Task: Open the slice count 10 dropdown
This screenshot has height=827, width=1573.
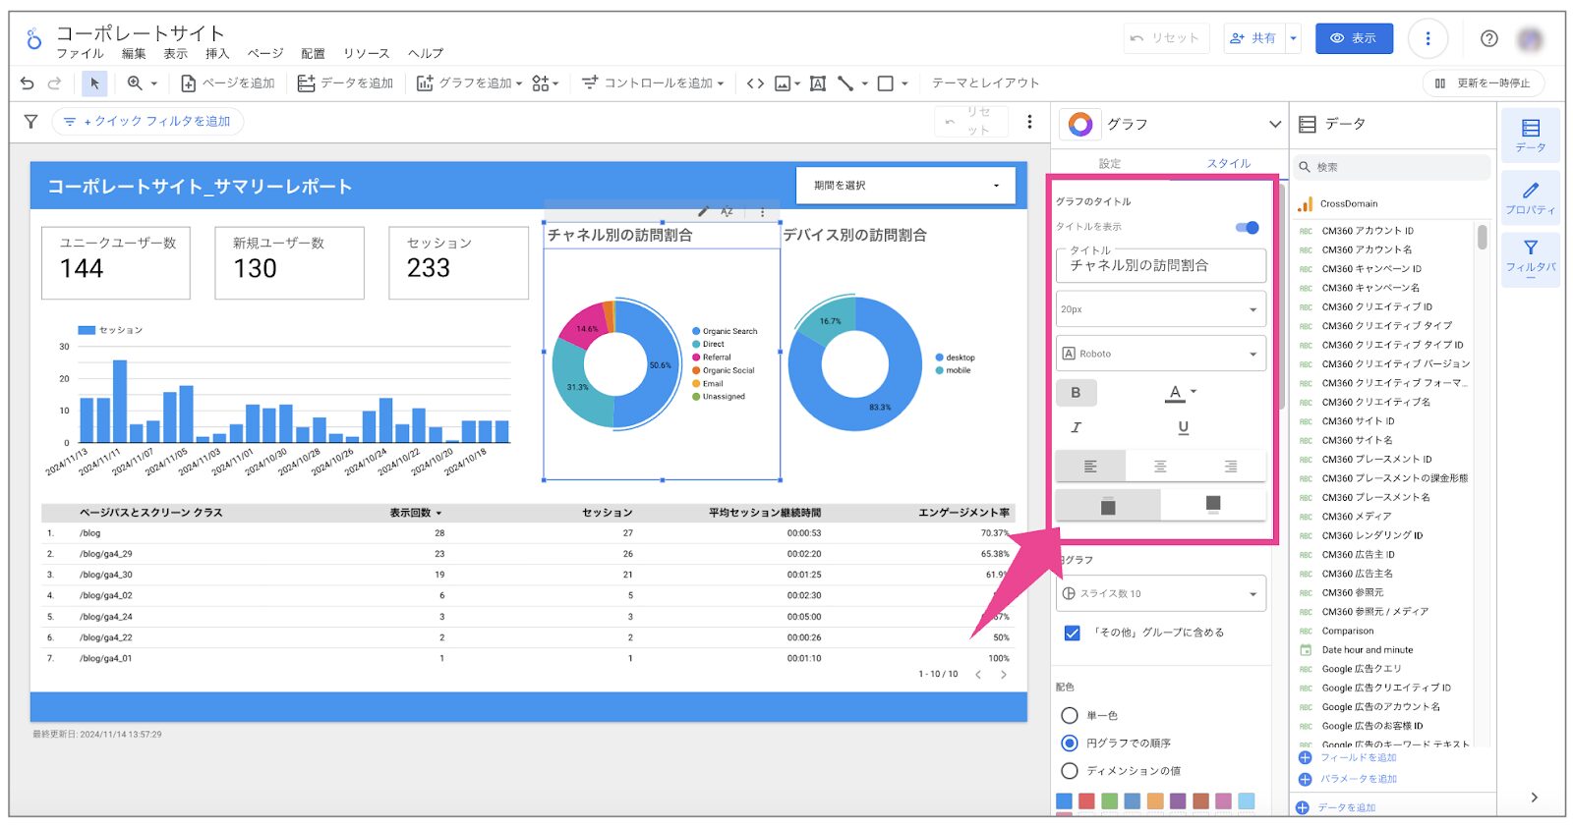Action: click(1161, 593)
